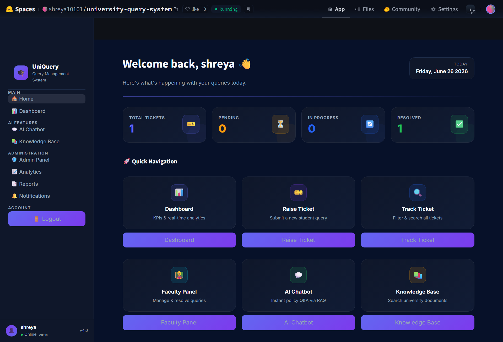Copy the space name with copy icon
The image size is (503, 342).
click(176, 9)
